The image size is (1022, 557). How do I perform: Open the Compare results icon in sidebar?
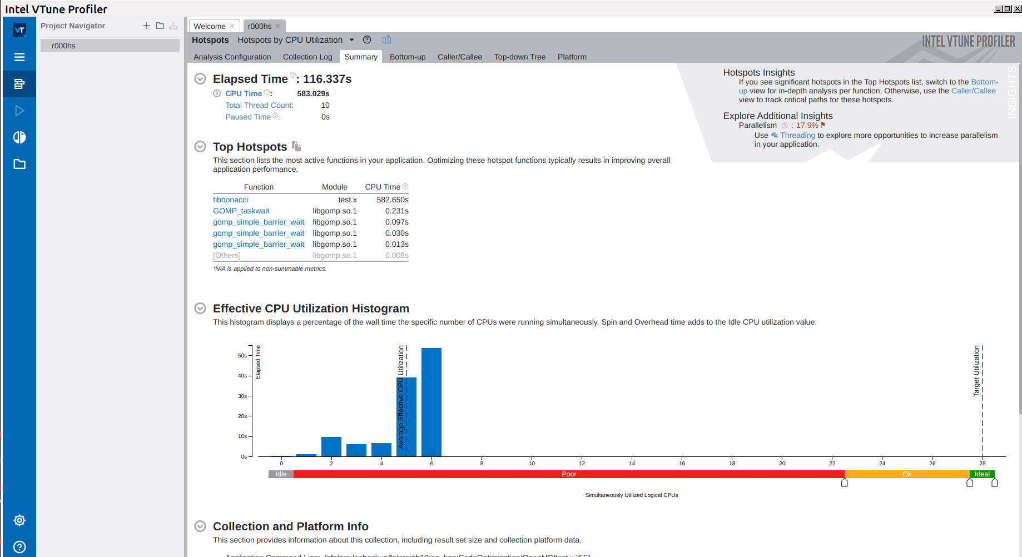[19, 137]
